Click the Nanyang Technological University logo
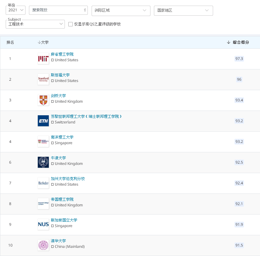Image resolution: width=260 pixels, height=256 pixels. point(43,141)
